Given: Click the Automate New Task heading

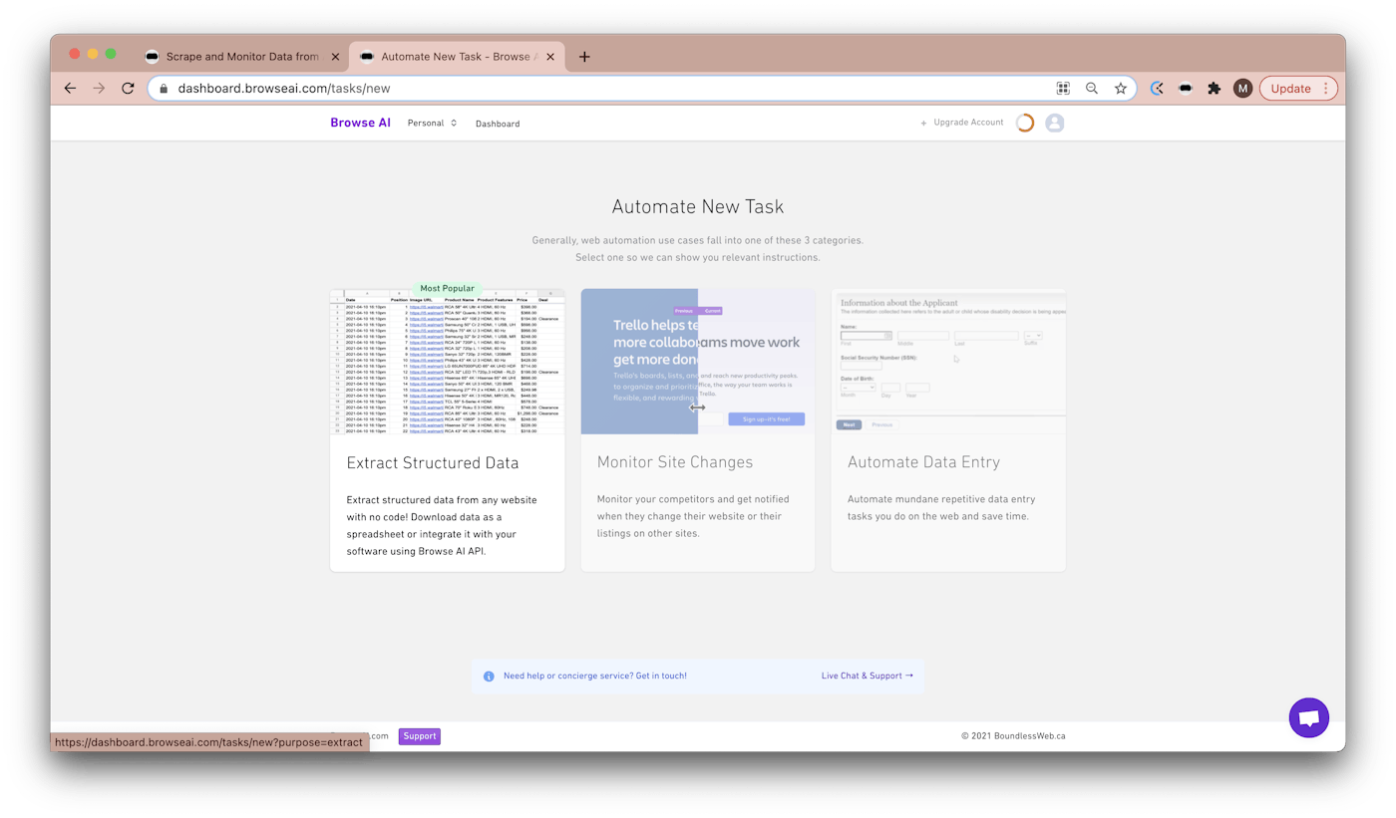Looking at the screenshot, I should [x=698, y=207].
